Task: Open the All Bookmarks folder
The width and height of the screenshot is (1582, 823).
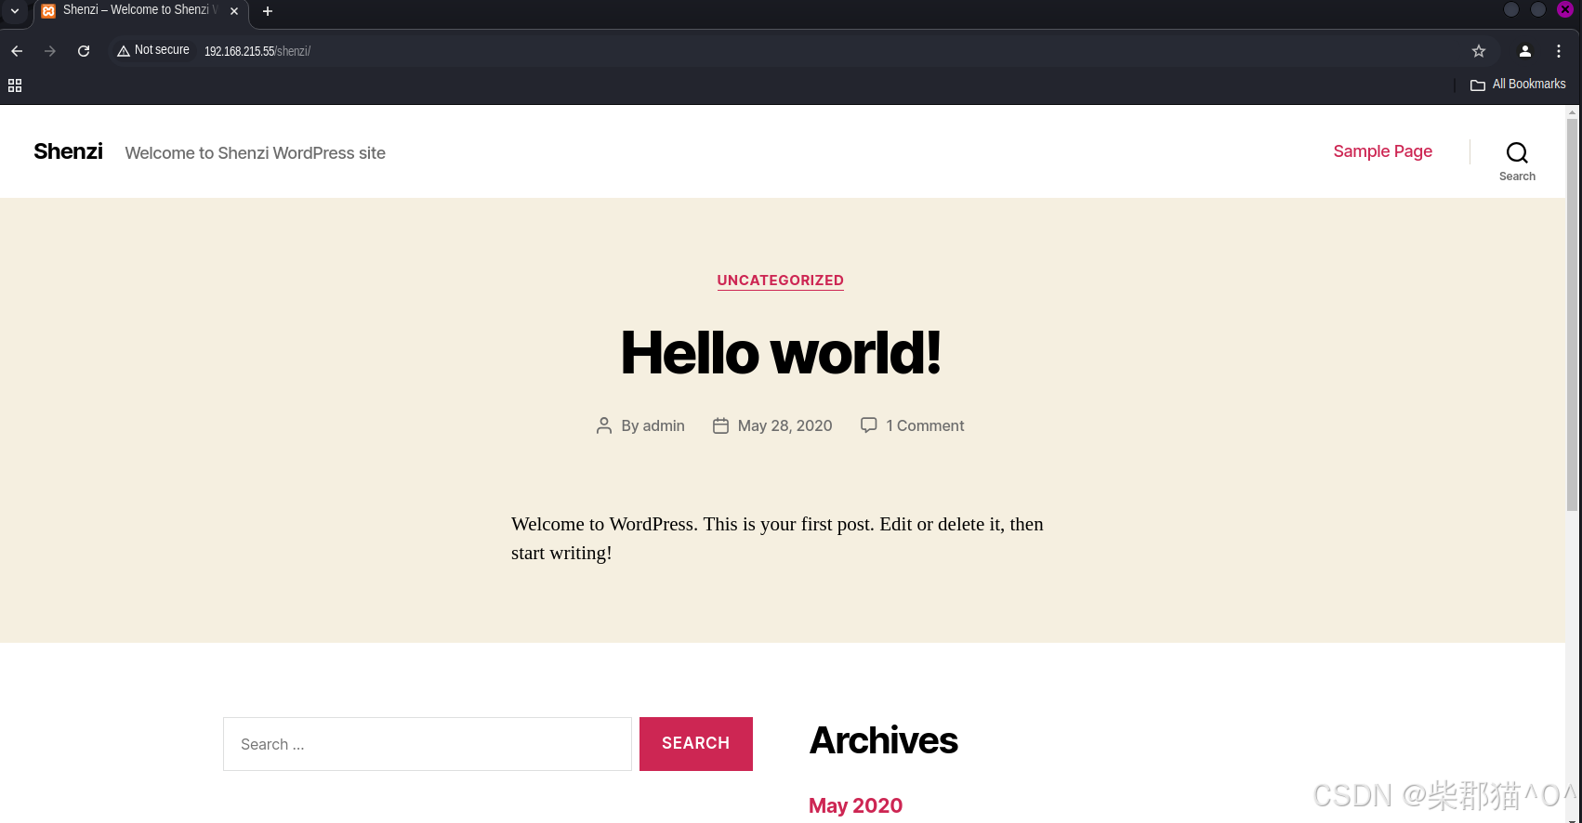Action: point(1518,85)
